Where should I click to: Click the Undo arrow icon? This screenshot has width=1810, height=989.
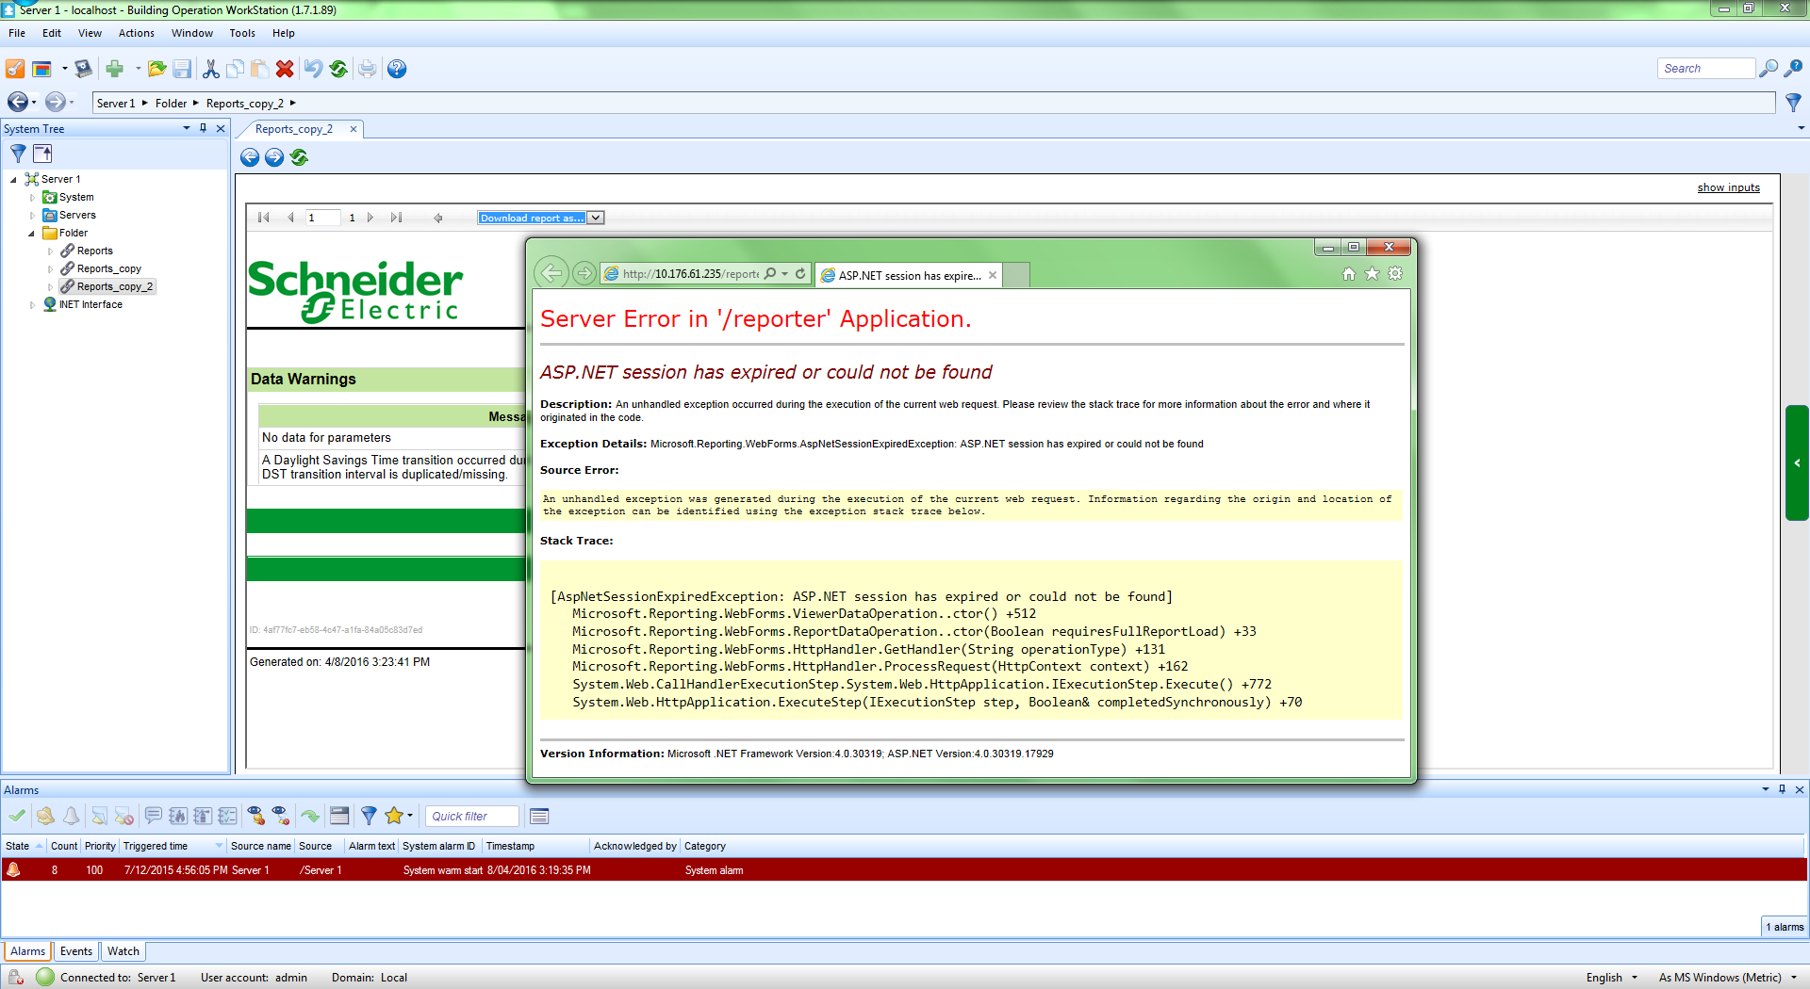pos(313,69)
